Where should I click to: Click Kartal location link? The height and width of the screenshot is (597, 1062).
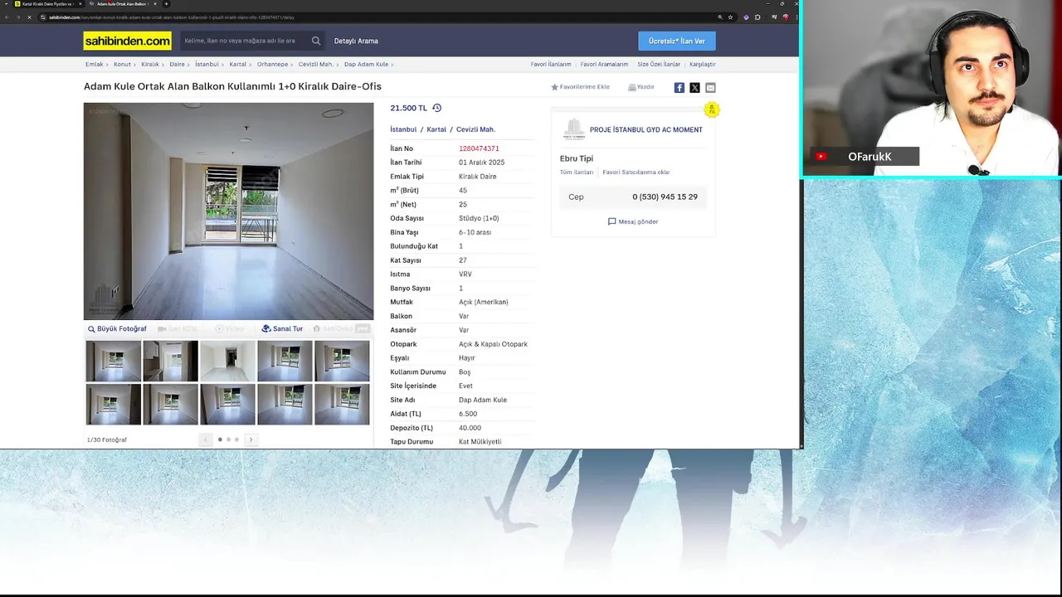pyautogui.click(x=436, y=129)
